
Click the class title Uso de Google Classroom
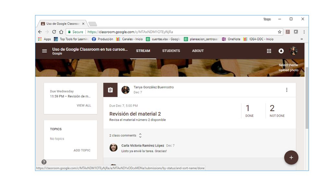click(90, 49)
